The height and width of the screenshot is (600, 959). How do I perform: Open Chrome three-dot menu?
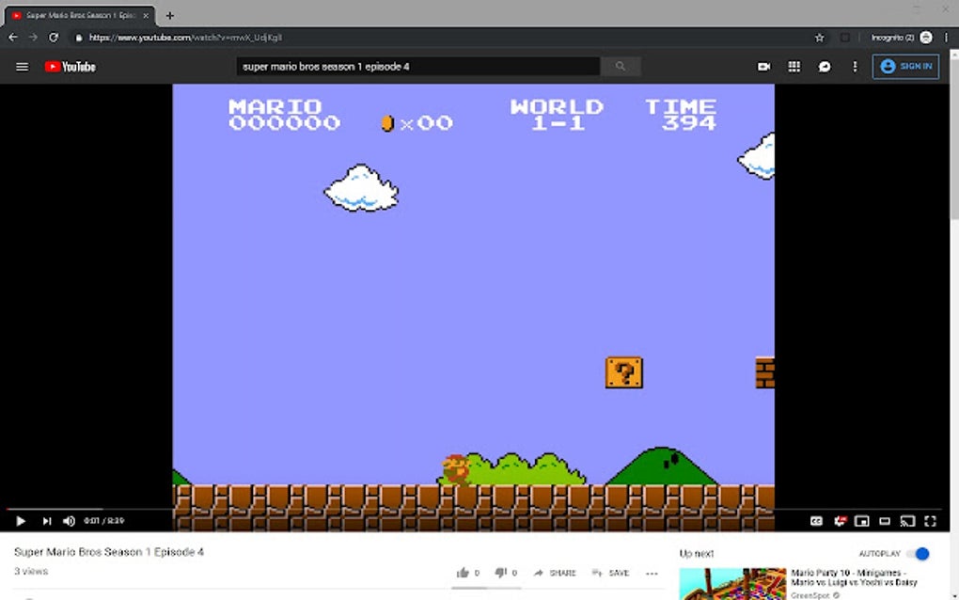tap(946, 38)
